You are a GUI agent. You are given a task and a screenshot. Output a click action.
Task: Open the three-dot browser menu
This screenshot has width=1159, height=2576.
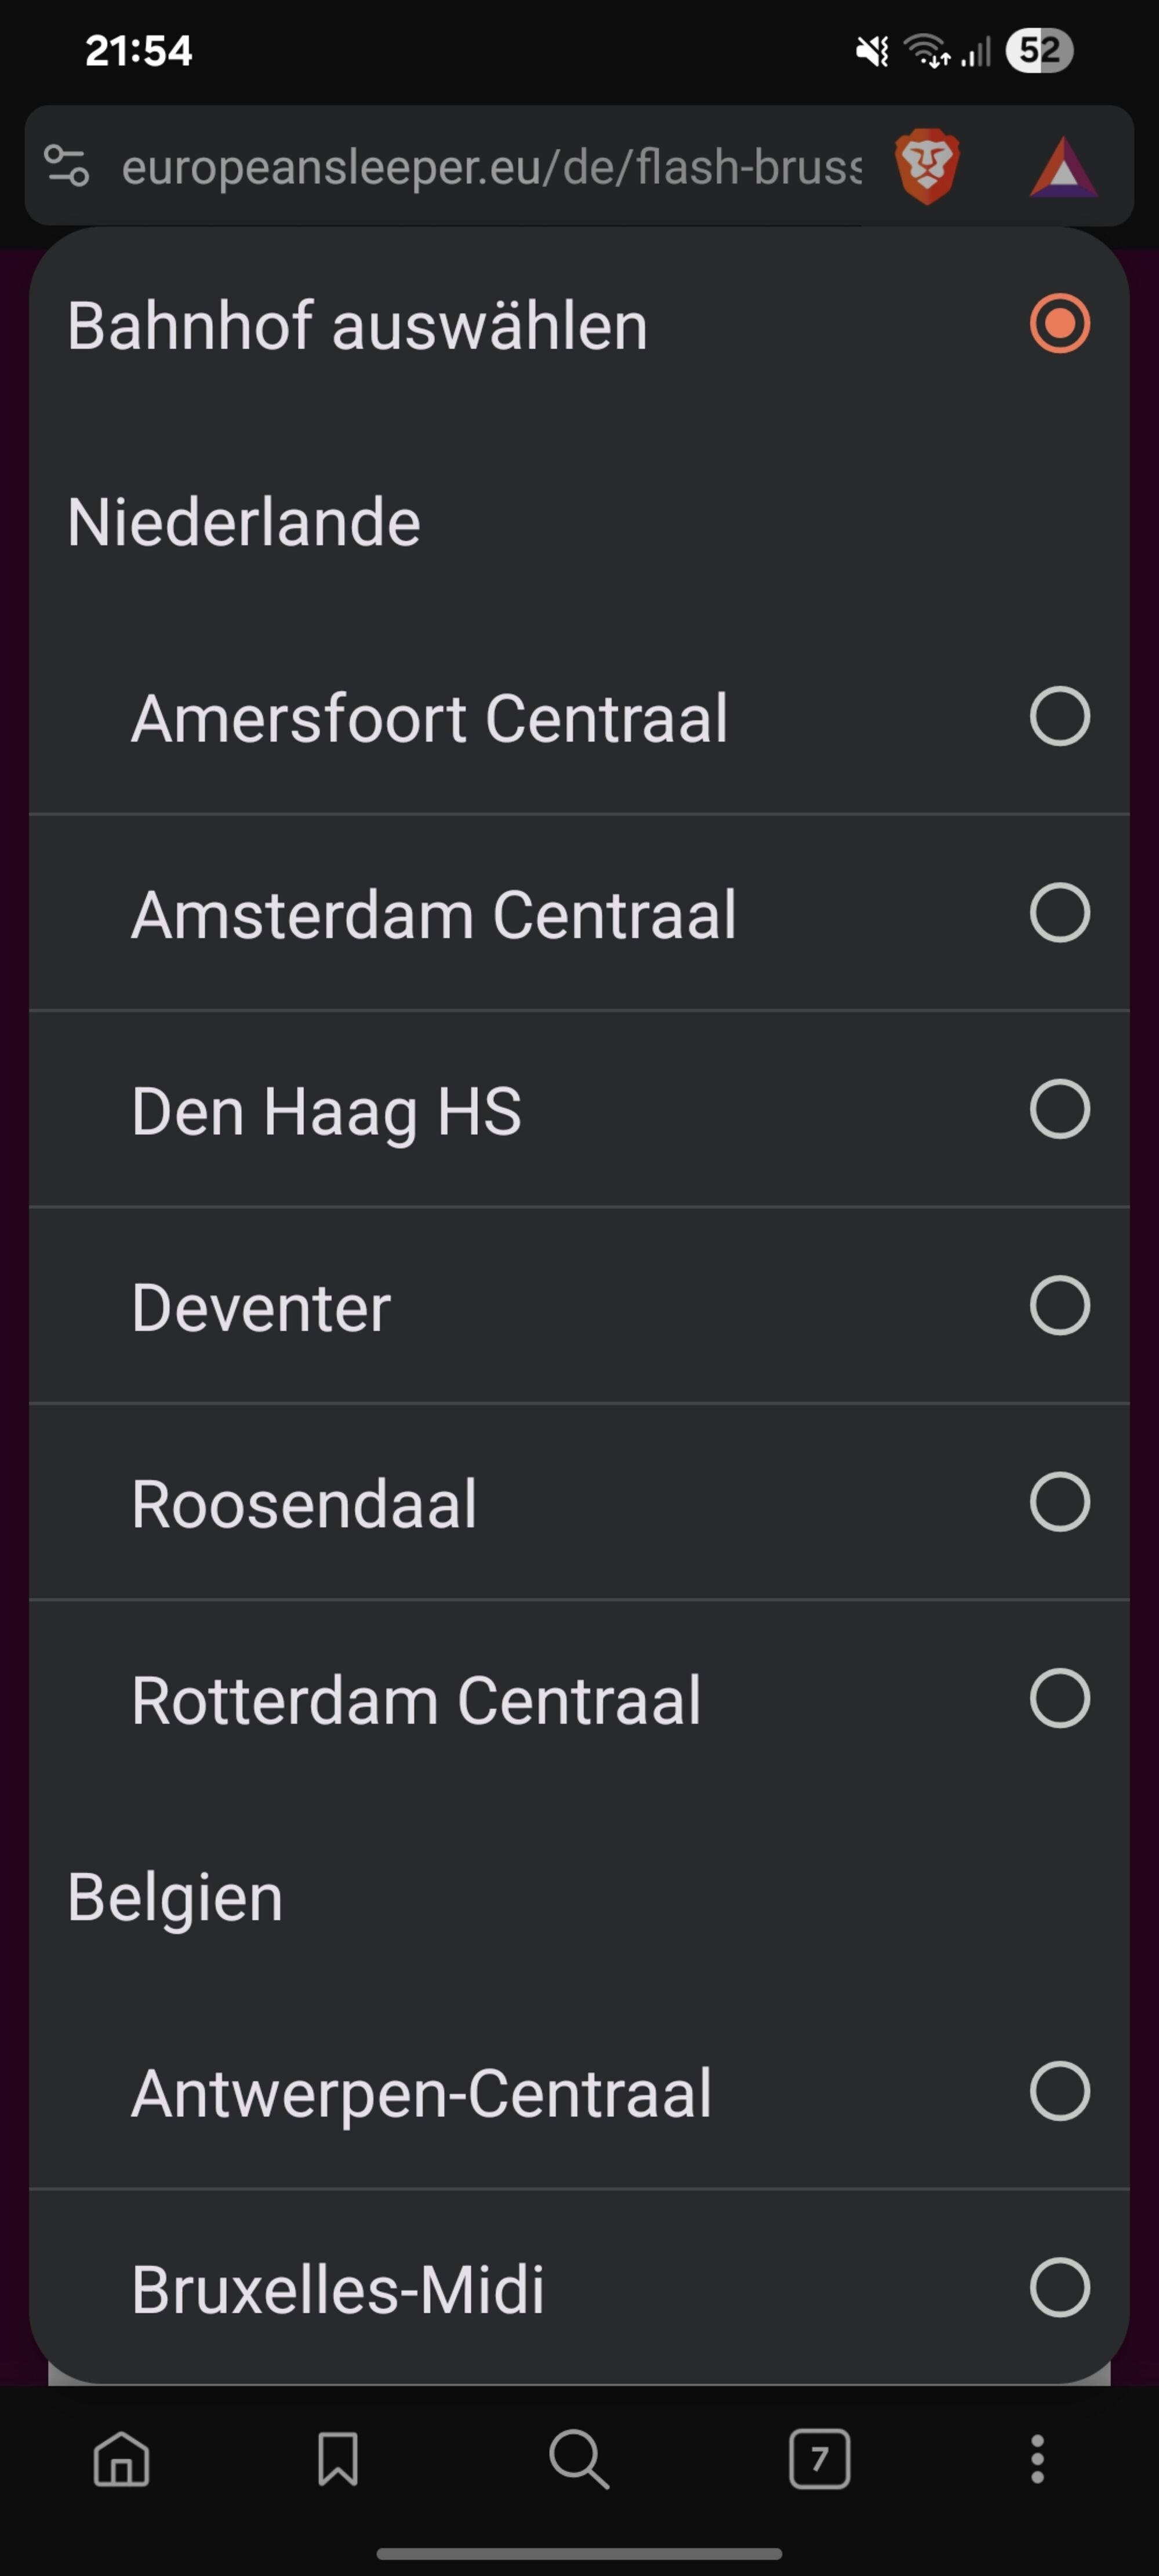[x=1037, y=2459]
